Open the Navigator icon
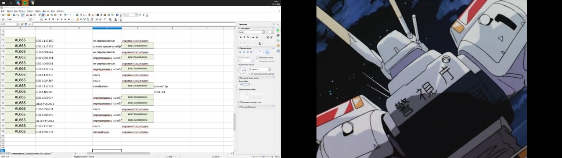 (x=101, y=15)
